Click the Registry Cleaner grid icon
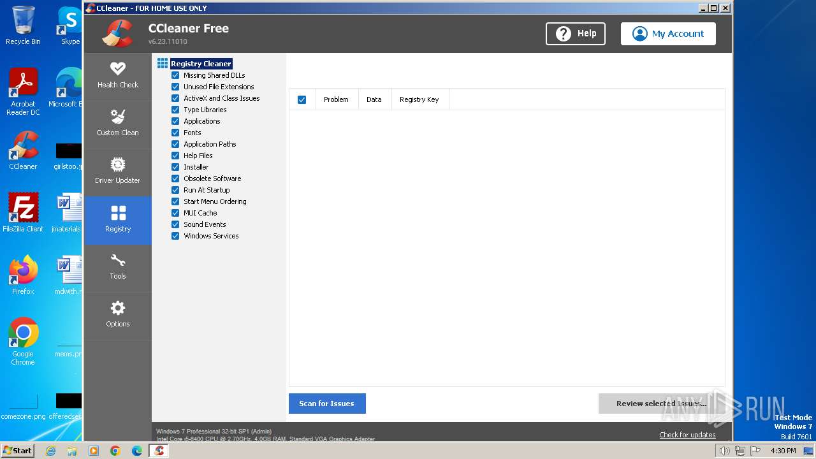The width and height of the screenshot is (816, 459). [163, 64]
